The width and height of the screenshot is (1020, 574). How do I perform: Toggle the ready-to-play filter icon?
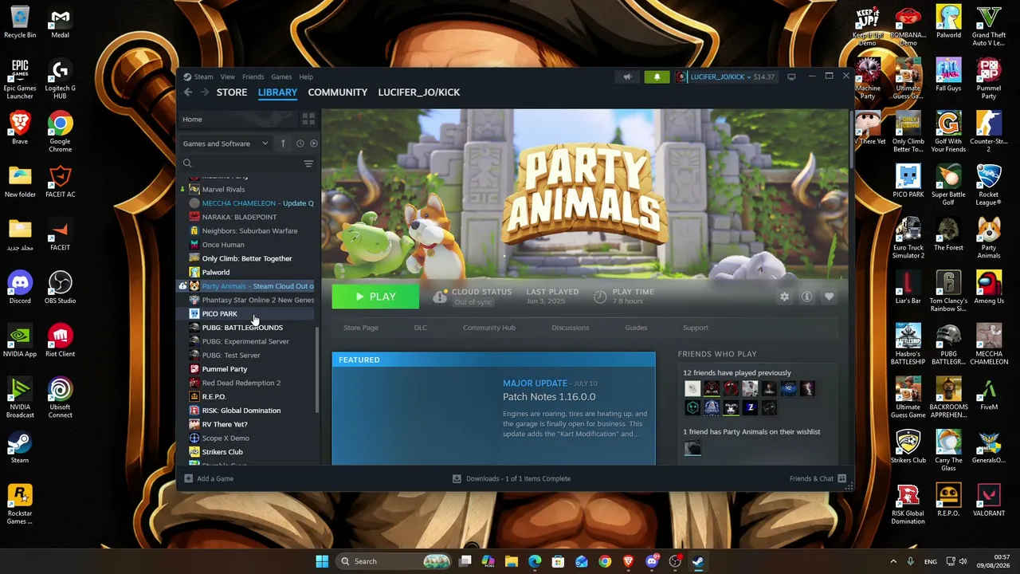pos(313,143)
